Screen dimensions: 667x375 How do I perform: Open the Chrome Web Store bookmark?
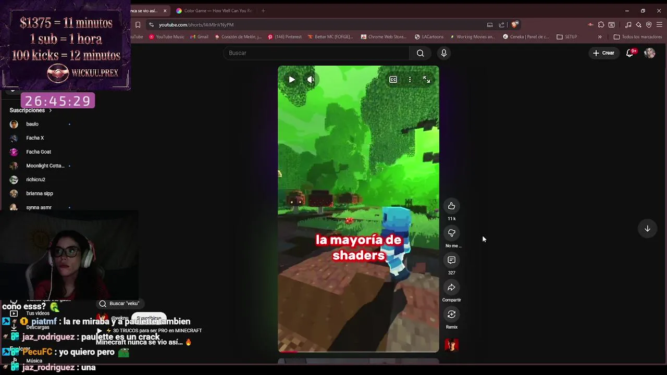[x=384, y=37]
